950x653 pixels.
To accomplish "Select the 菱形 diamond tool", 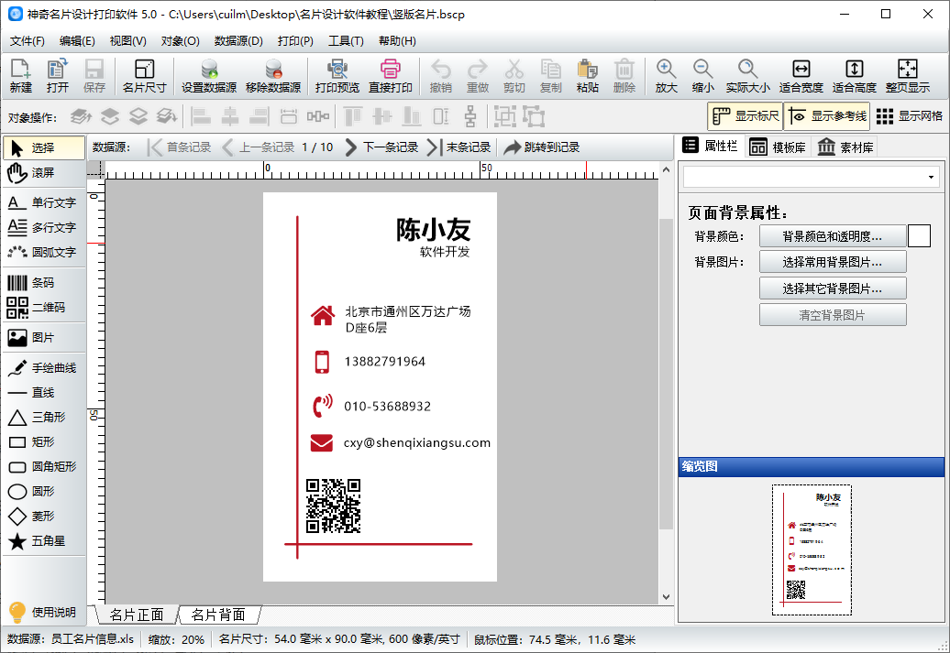I will (x=44, y=517).
